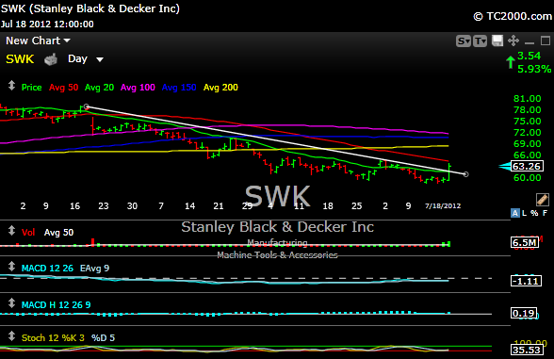This screenshot has width=554, height=359.
Task: Click the SWK (Stanley Black & Decker Inc) title
Action: [x=90, y=8]
